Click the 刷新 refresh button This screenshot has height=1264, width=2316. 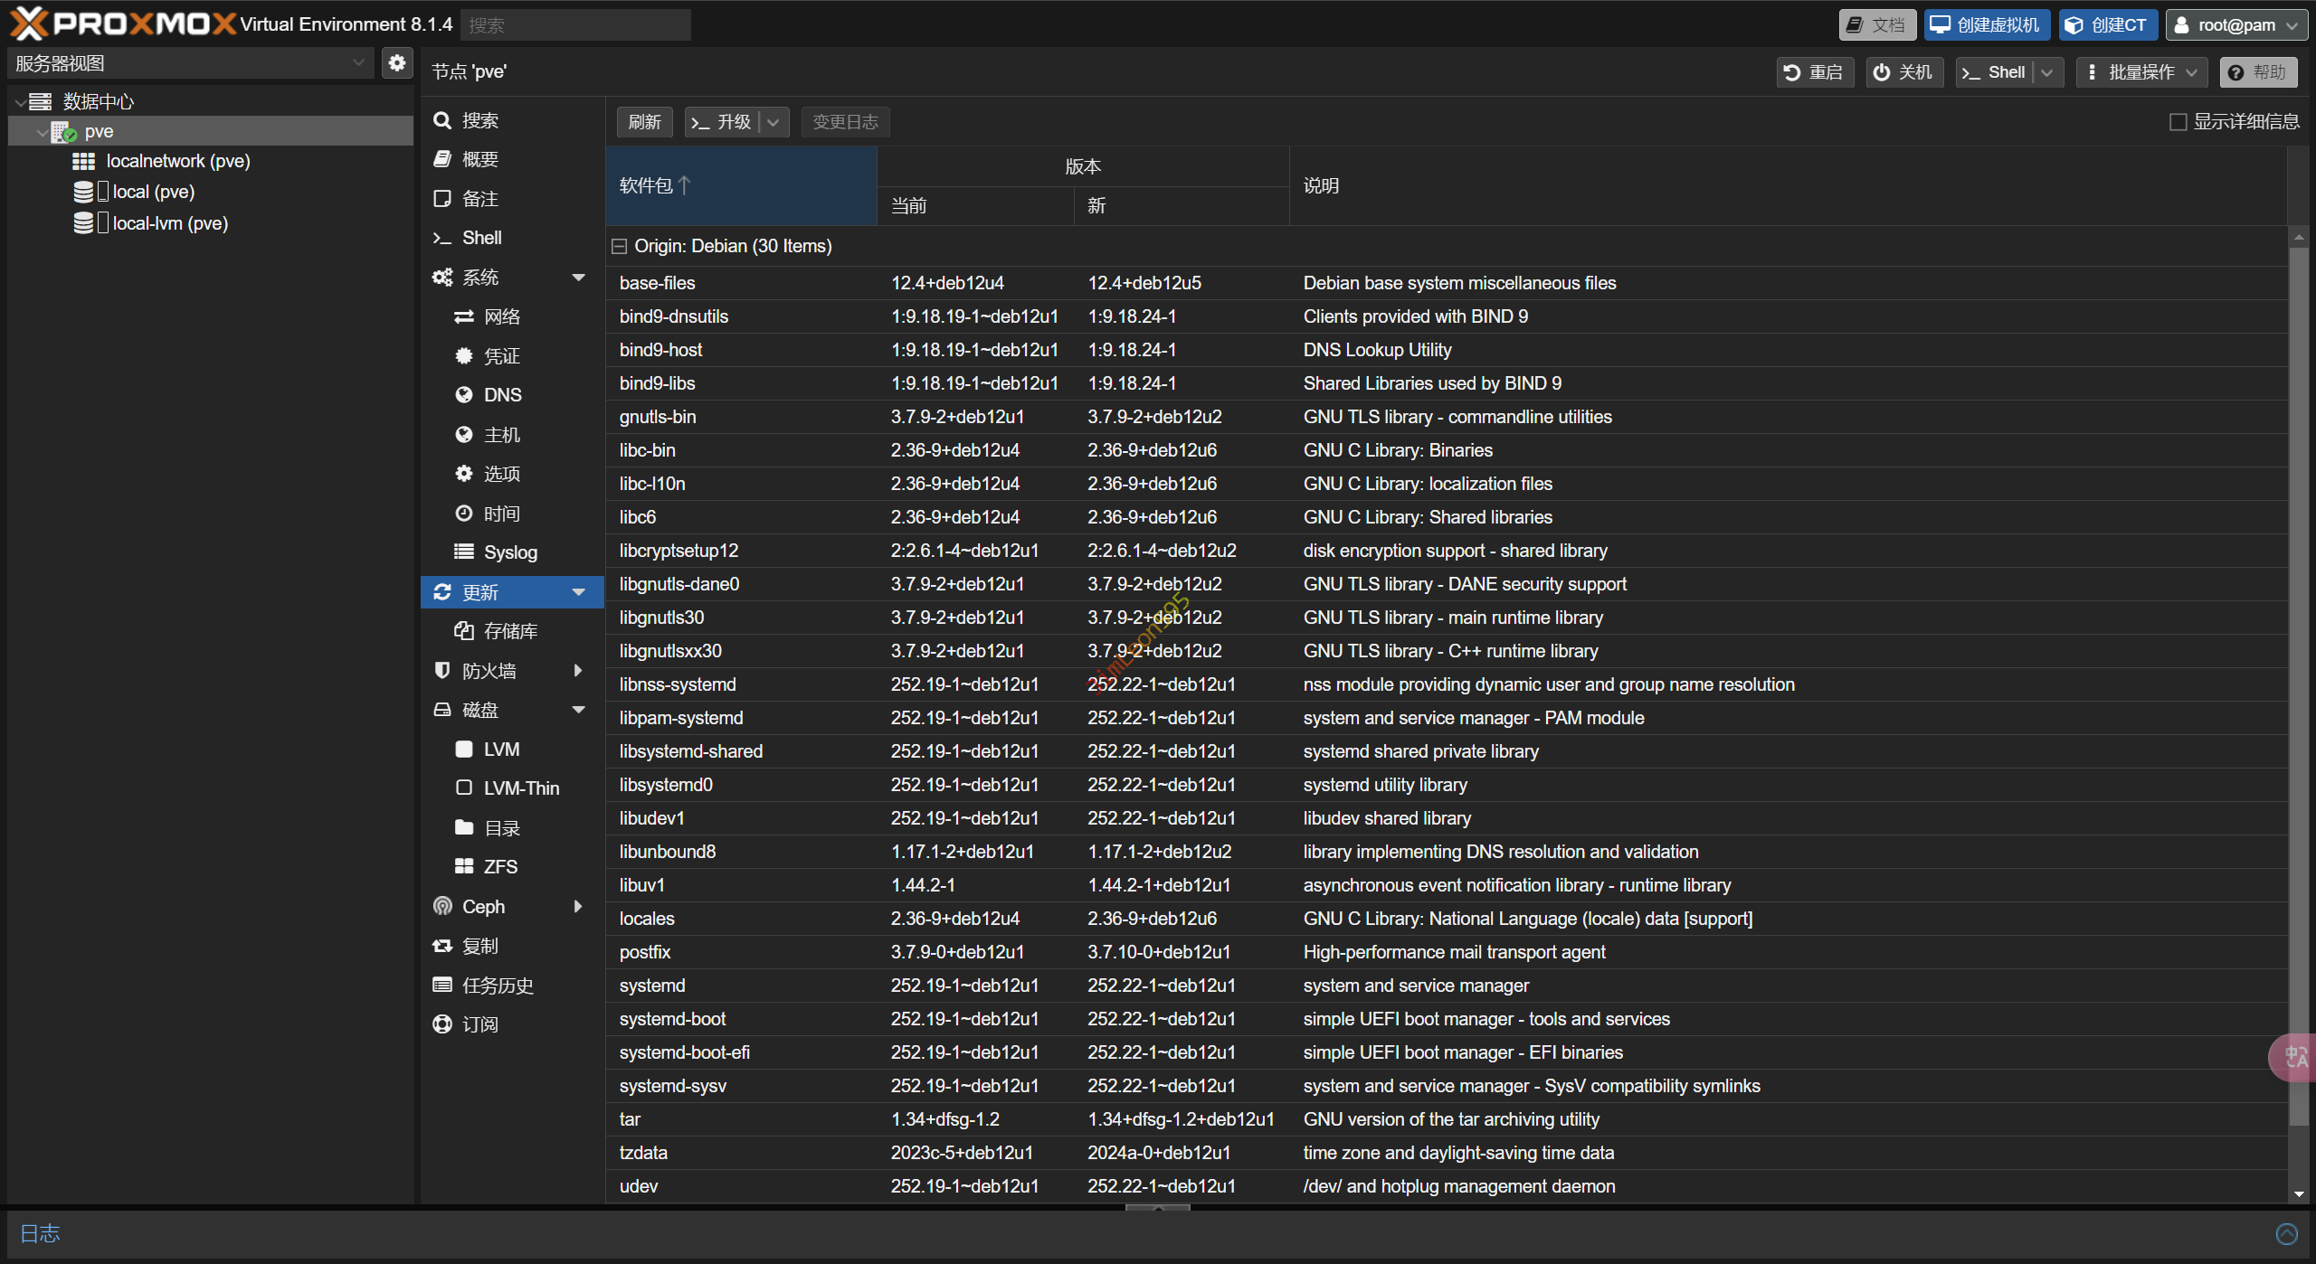(644, 122)
